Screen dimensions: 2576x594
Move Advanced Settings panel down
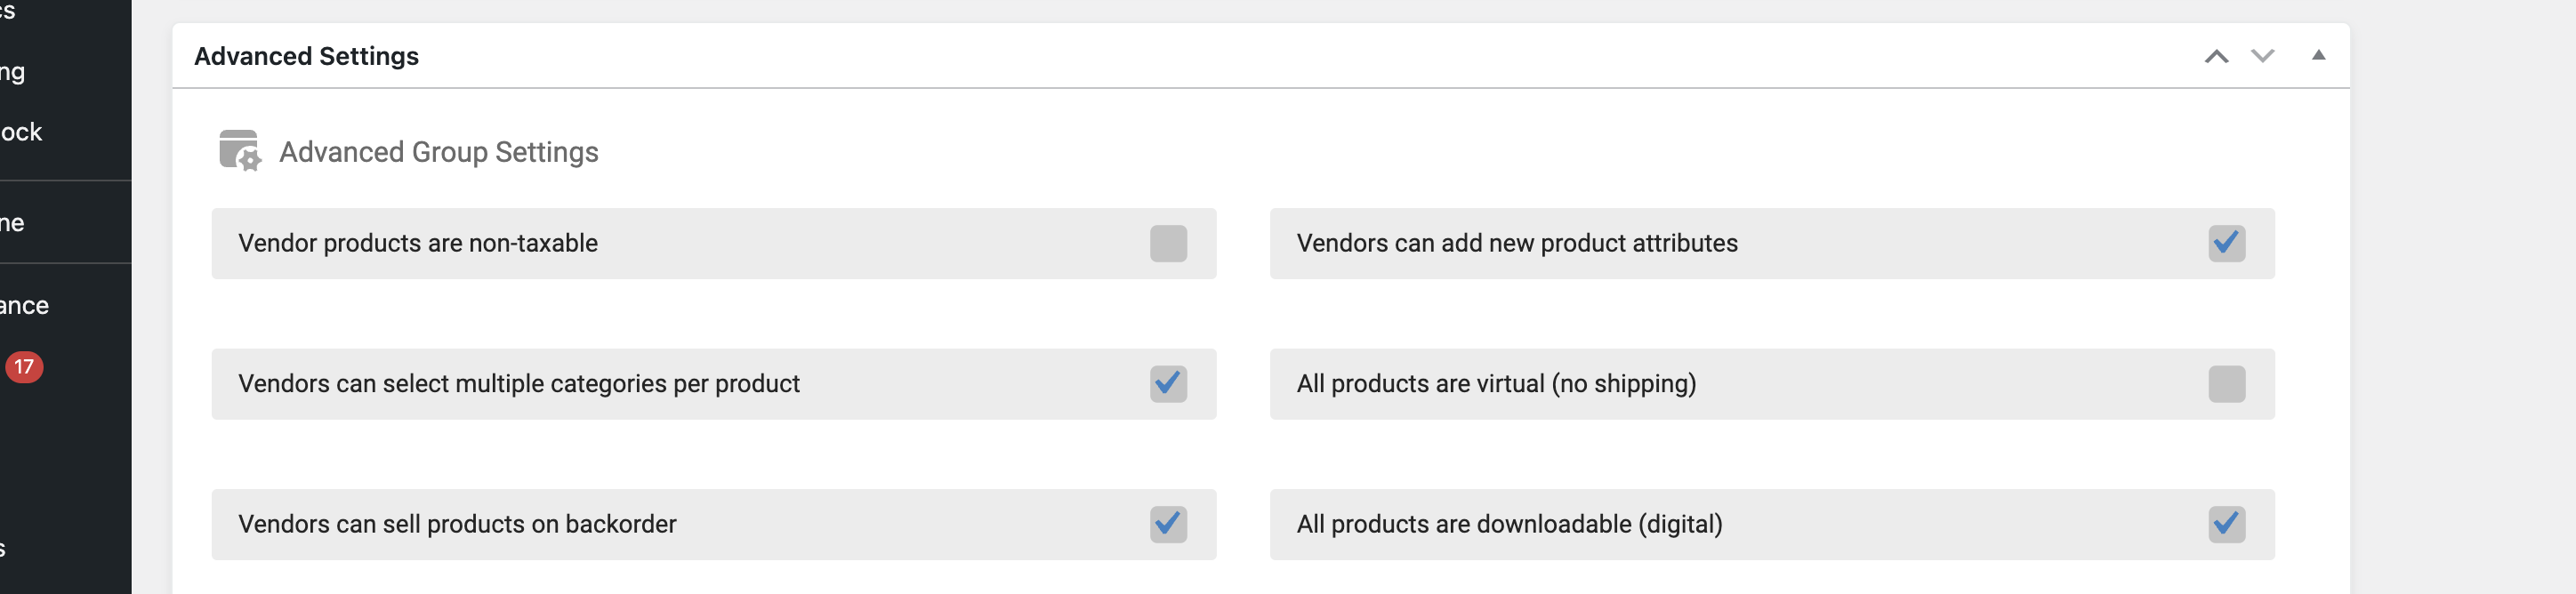2262,56
